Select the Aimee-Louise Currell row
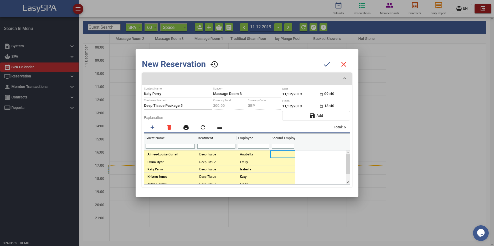 (220, 154)
